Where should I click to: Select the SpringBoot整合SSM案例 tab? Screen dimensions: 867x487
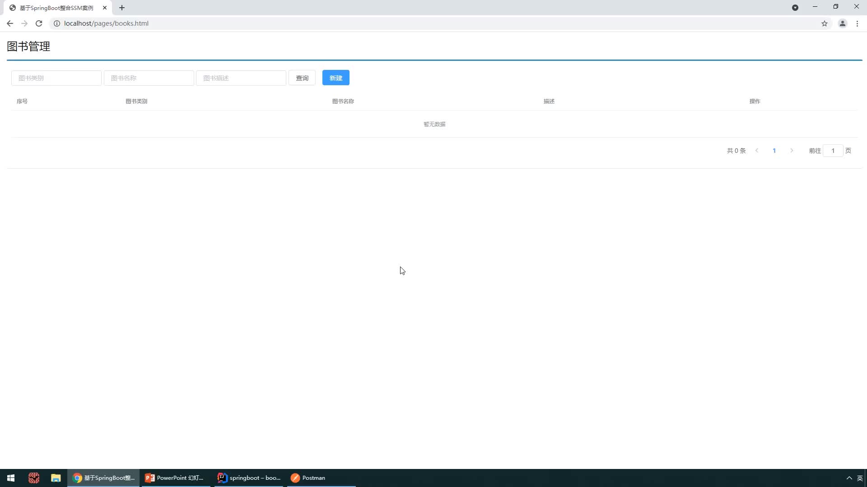pos(58,8)
